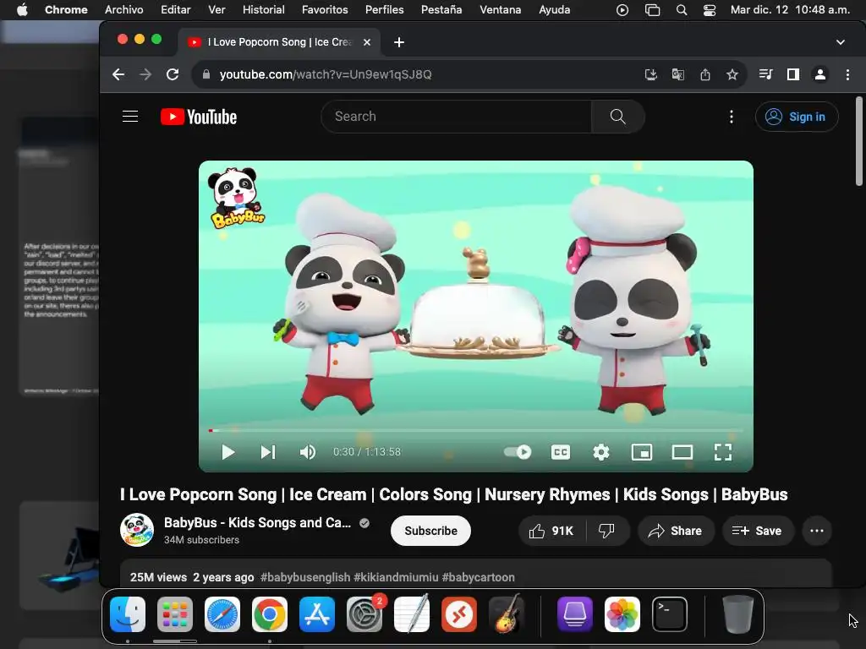The height and width of the screenshot is (649, 866).
Task: Play the BabyBus video
Action: coord(227,453)
